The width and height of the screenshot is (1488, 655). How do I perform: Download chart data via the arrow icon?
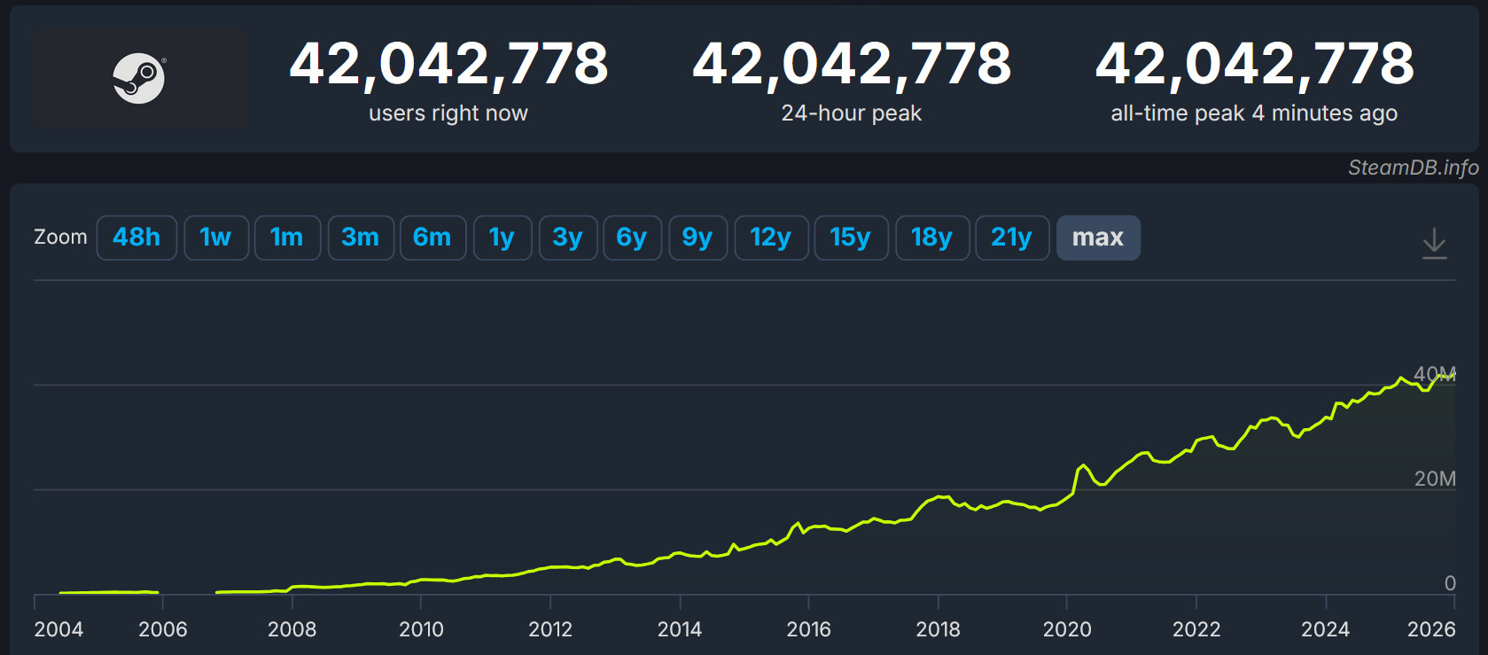pyautogui.click(x=1434, y=243)
